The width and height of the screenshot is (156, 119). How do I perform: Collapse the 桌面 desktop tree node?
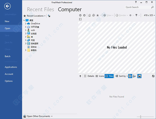pyautogui.click(x=24, y=20)
